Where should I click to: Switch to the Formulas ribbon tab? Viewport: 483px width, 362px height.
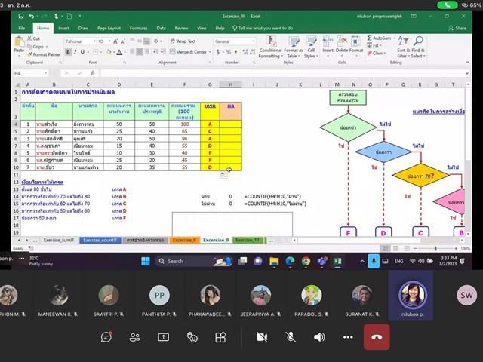coord(138,28)
